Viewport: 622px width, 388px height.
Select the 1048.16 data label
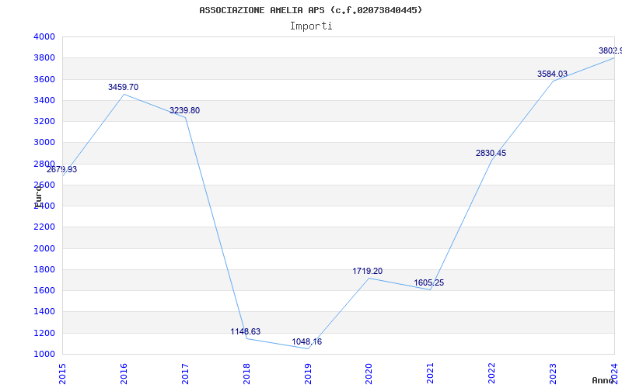tap(307, 341)
